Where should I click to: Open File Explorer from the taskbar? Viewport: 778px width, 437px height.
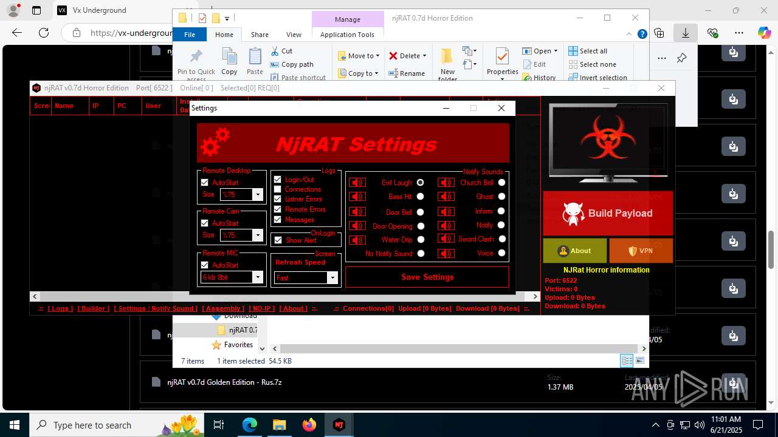click(x=280, y=425)
